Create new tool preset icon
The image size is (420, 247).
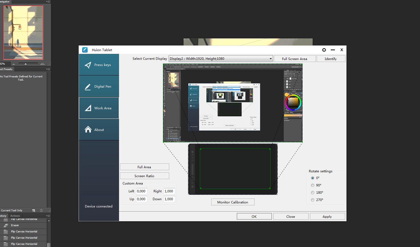coord(34,210)
